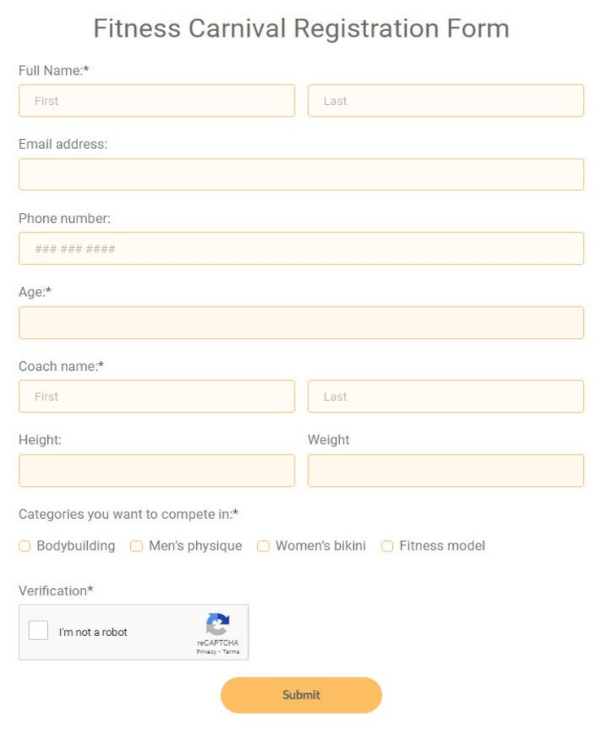Click the Coach's First name field
Viewport: 602px width, 732px height.
(x=156, y=396)
